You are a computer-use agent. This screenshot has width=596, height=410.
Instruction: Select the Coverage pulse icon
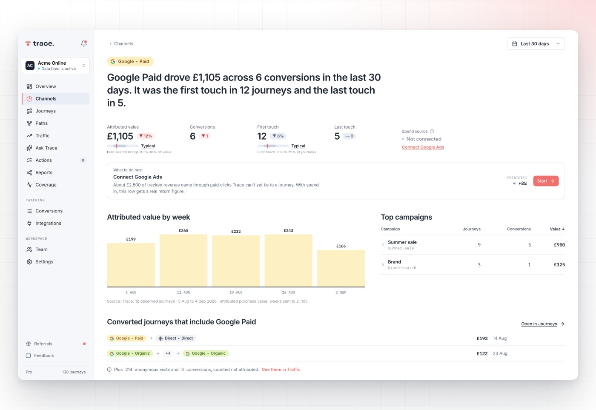(x=29, y=185)
